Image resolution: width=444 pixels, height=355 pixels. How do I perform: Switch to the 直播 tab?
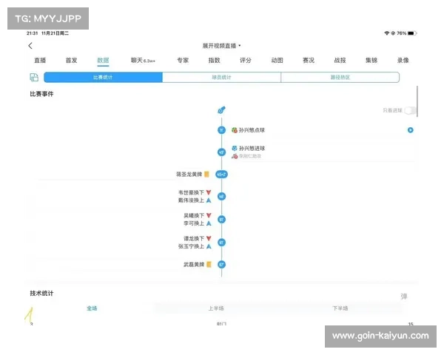(x=40, y=61)
